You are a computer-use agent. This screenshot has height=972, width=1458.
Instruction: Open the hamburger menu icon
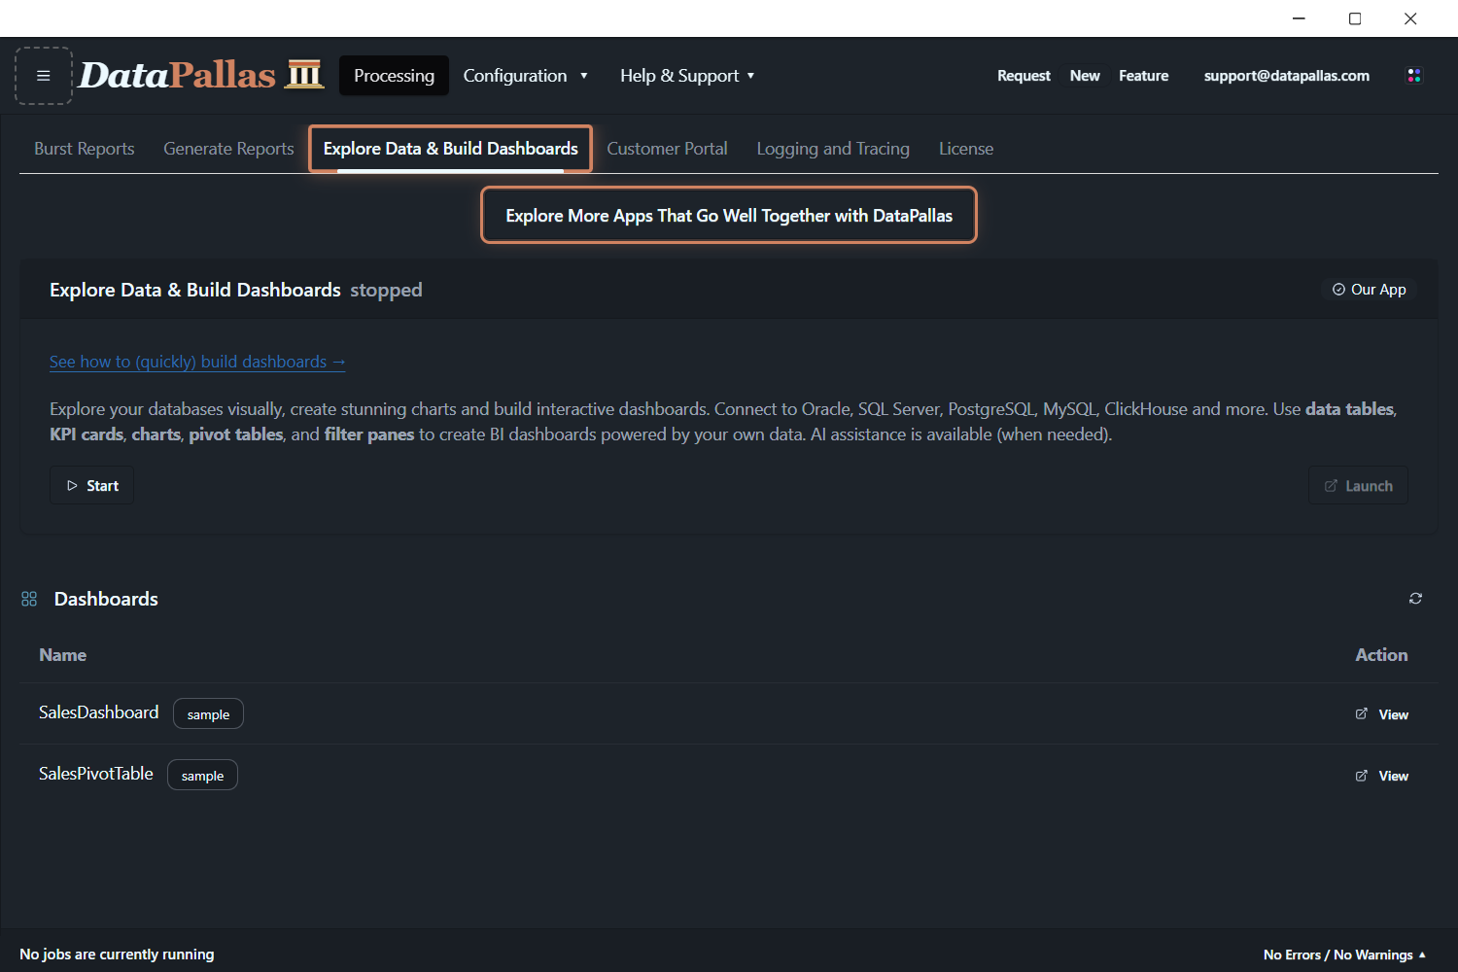tap(44, 76)
